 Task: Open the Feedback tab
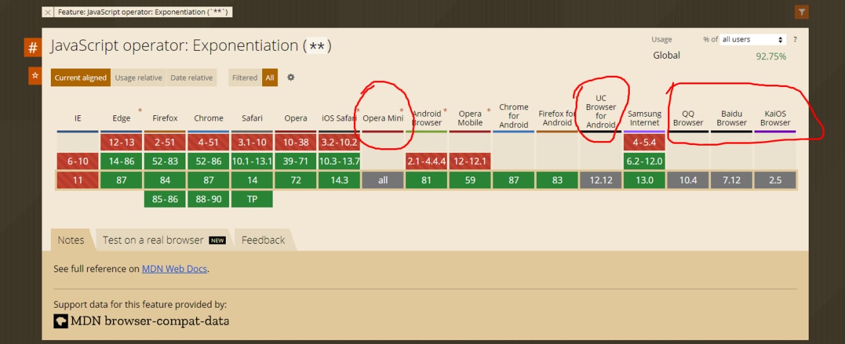tap(263, 240)
